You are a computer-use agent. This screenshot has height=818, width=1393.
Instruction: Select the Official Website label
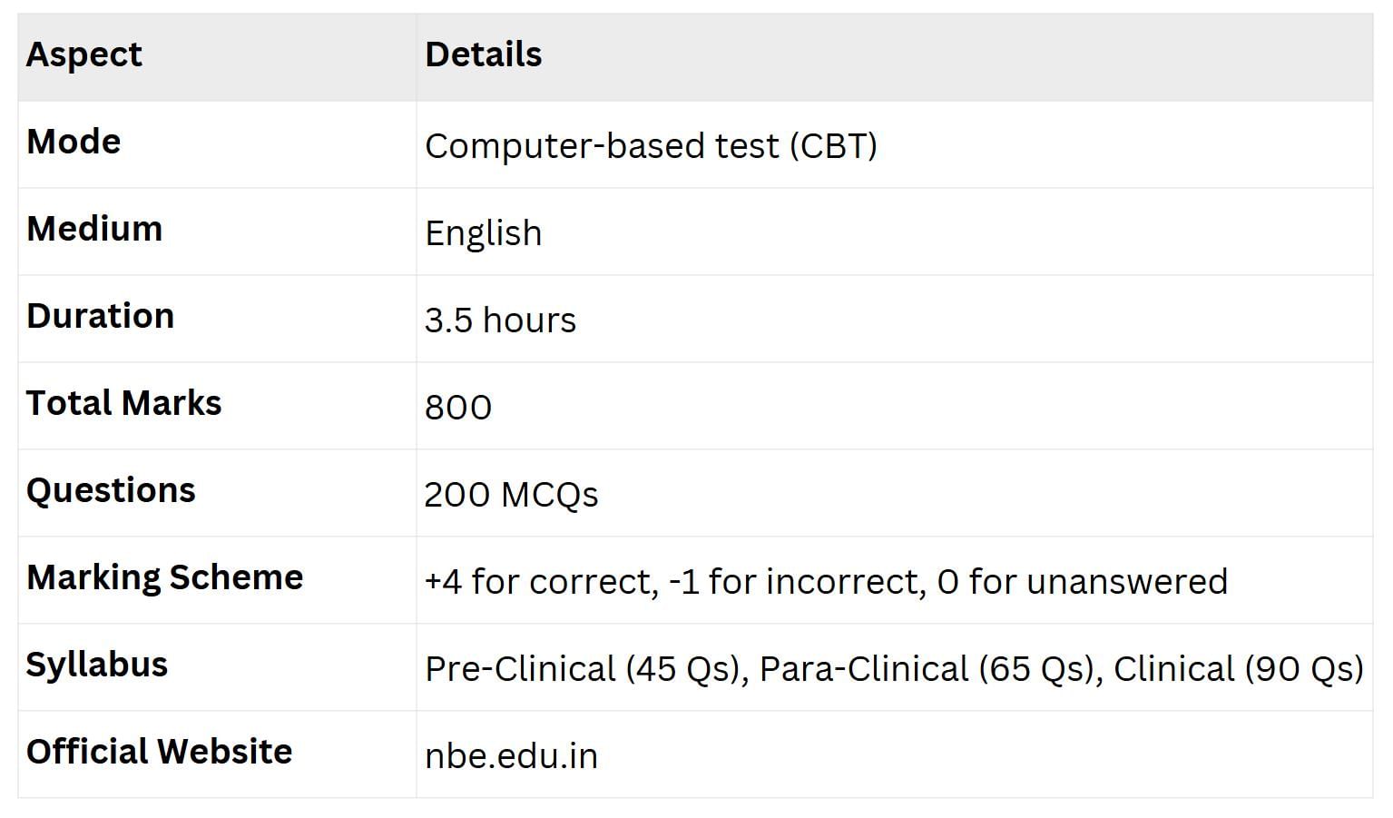[x=159, y=753]
